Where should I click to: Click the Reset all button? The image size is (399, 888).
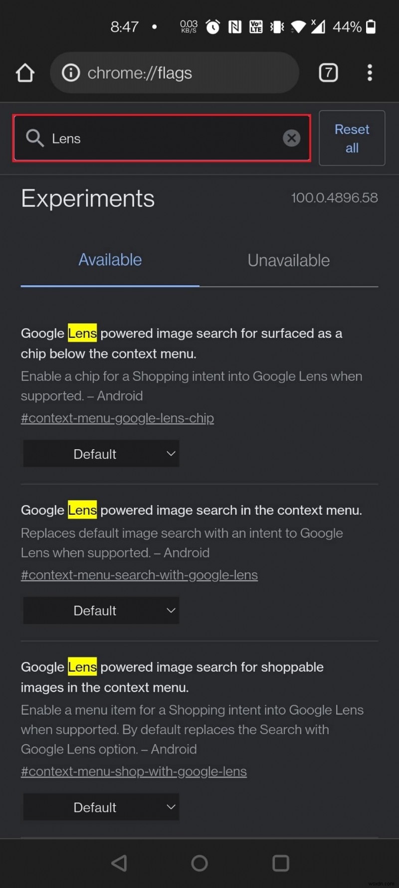[351, 138]
